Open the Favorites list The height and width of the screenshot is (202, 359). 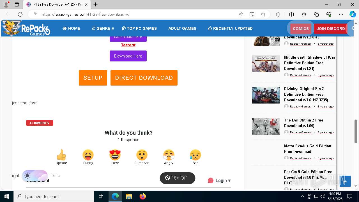coord(304,14)
